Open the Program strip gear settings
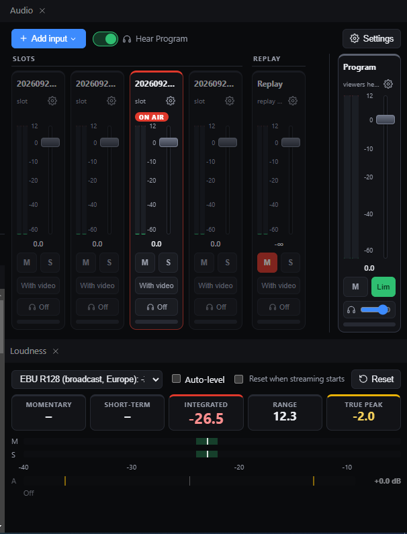Screen dimensions: 407x534 pos(388,84)
